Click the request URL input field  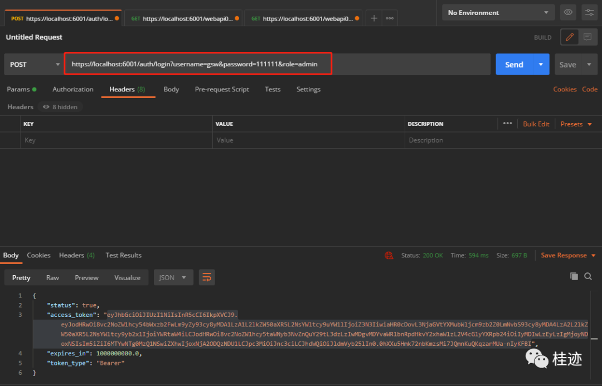[x=278, y=64]
